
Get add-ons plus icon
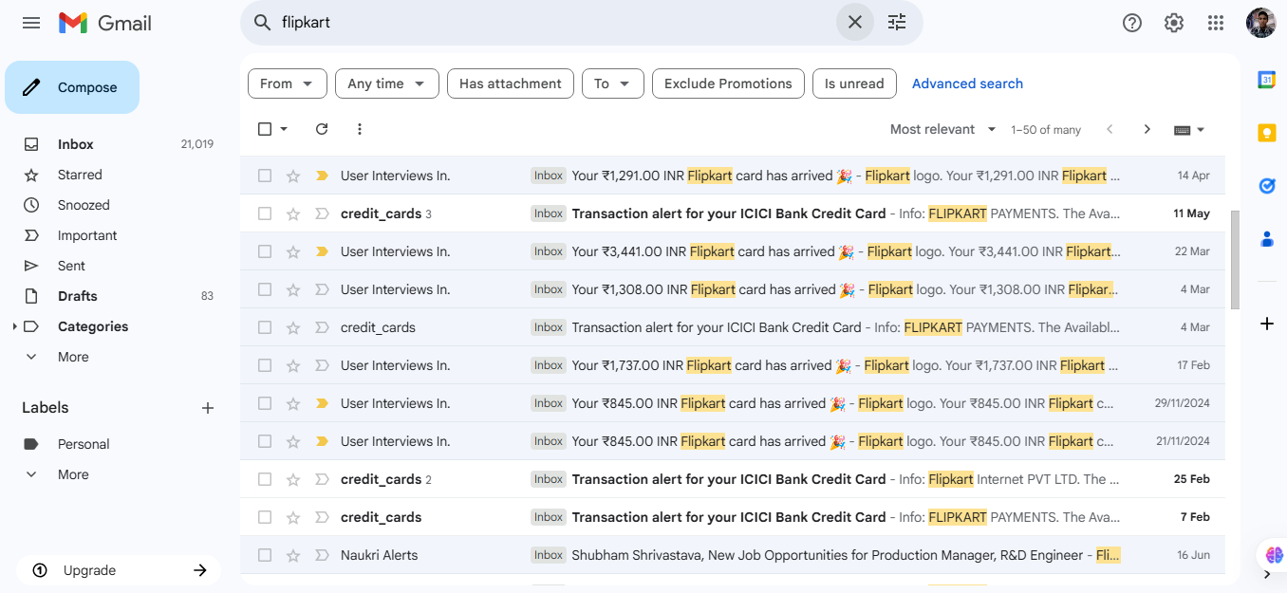tap(1266, 324)
